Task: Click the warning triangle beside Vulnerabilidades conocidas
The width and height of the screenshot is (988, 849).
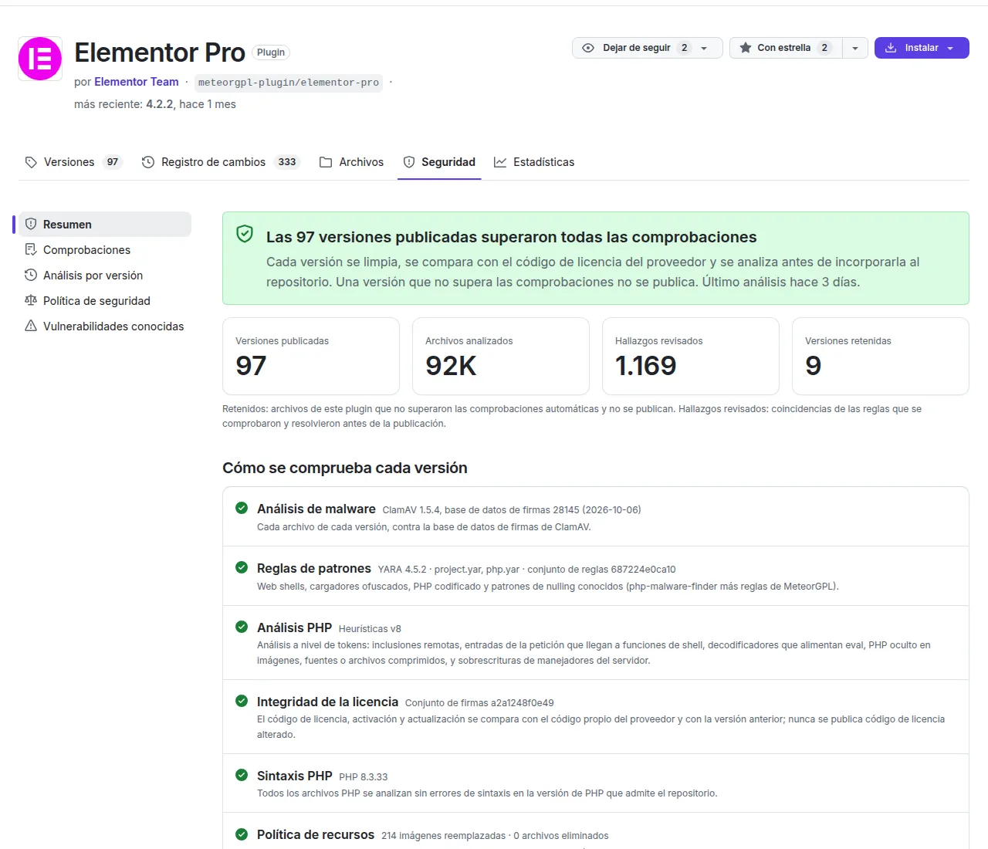Action: [x=31, y=326]
